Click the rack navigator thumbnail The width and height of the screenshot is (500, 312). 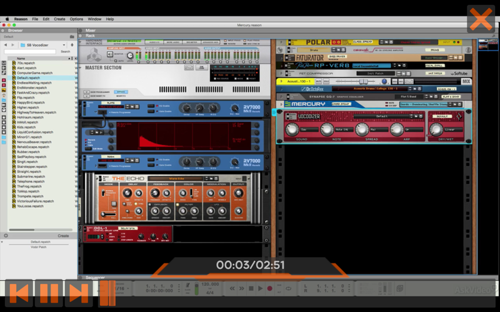488,45
